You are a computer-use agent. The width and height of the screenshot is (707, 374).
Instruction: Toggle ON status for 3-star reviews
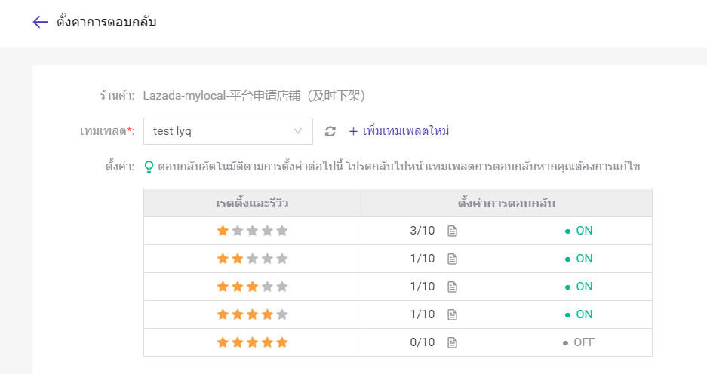579,287
